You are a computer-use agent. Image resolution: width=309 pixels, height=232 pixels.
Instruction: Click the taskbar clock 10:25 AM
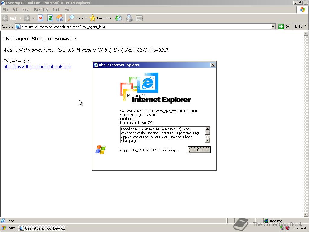(x=299, y=228)
